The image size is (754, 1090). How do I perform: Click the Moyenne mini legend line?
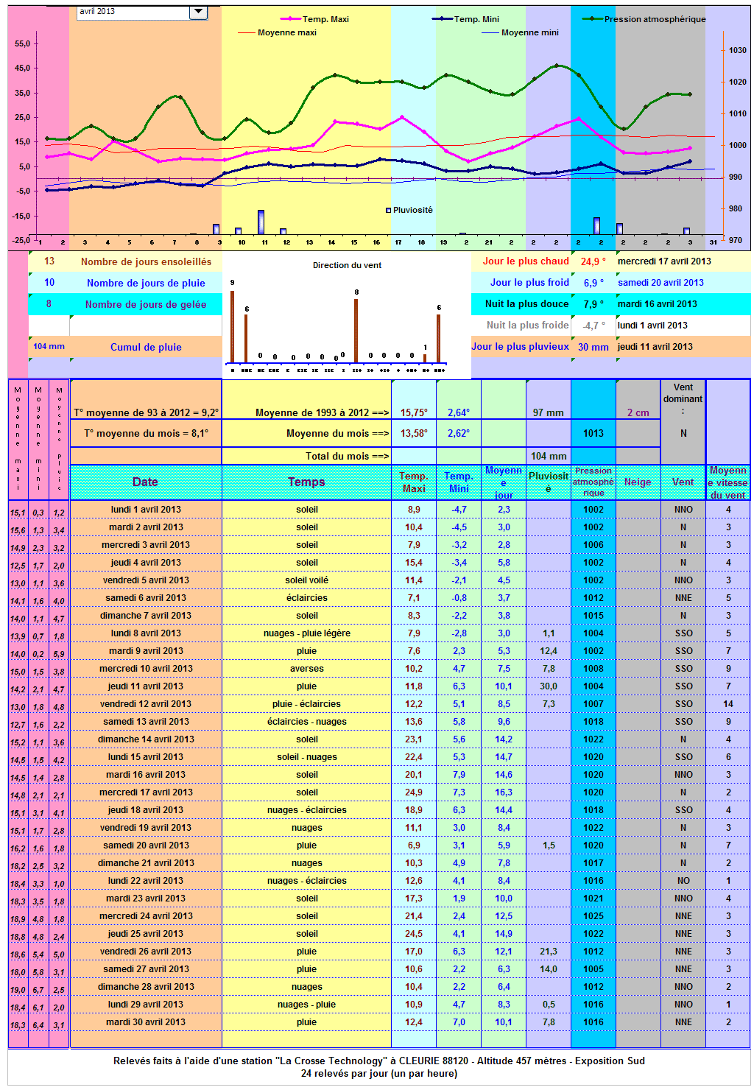click(x=490, y=32)
